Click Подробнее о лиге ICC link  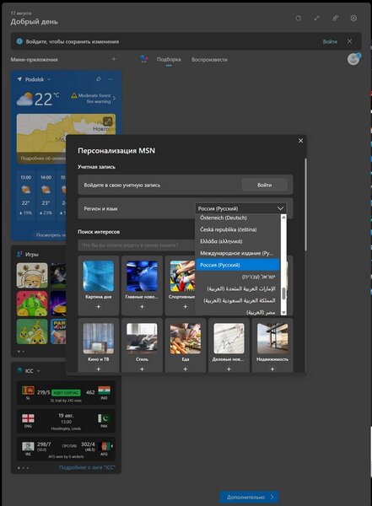pyautogui.click(x=87, y=467)
